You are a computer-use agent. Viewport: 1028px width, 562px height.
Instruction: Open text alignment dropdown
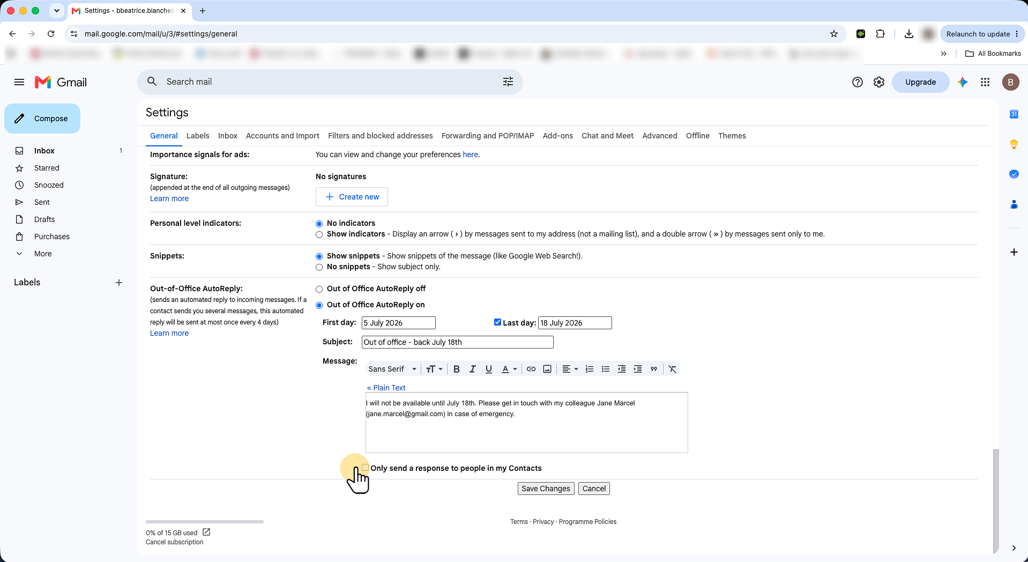click(x=570, y=369)
